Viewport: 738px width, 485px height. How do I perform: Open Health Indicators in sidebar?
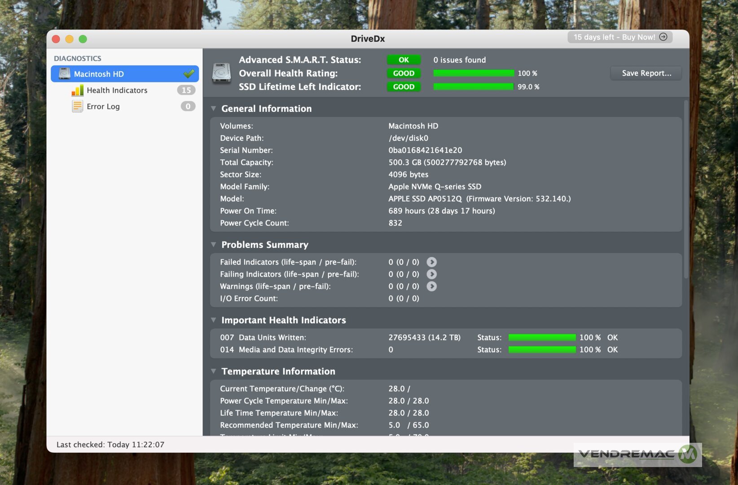click(125, 90)
